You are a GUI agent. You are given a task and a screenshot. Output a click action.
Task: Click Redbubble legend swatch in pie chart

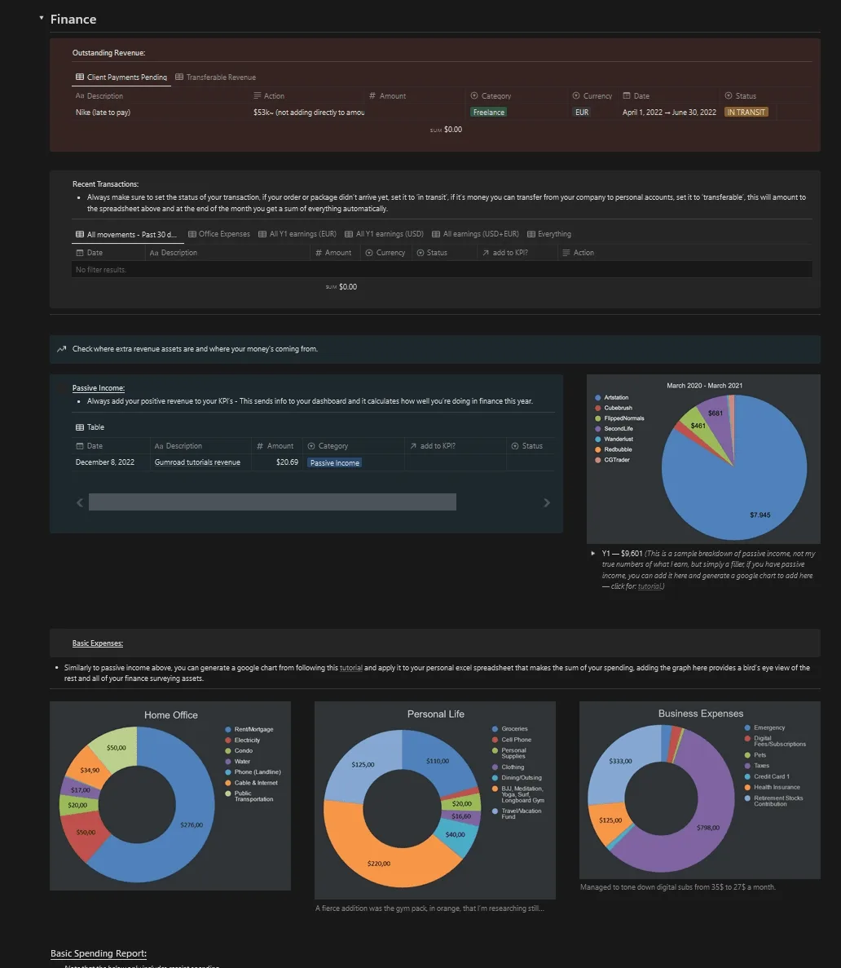tap(598, 449)
